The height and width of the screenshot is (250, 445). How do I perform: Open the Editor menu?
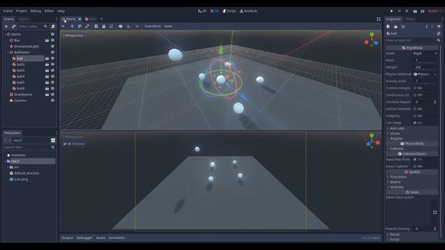(49, 11)
